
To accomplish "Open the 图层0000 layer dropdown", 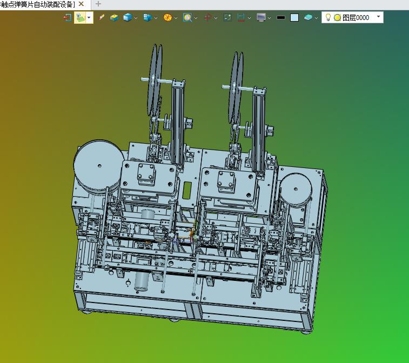I will pos(378,17).
